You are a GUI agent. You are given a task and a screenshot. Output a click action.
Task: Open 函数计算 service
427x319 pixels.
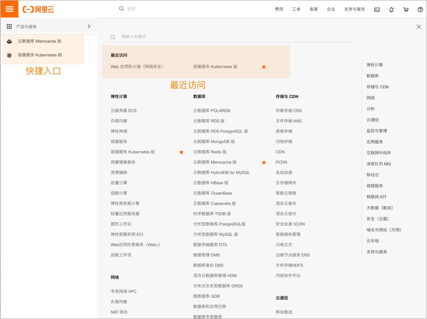[119, 193]
